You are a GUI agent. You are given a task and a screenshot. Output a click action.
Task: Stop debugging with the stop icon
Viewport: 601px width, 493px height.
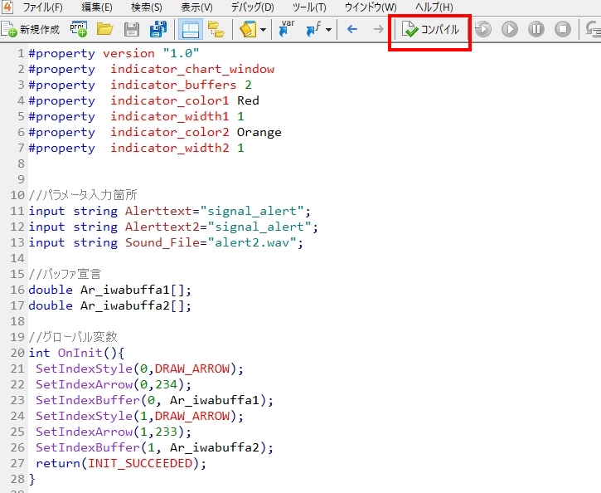(x=563, y=29)
